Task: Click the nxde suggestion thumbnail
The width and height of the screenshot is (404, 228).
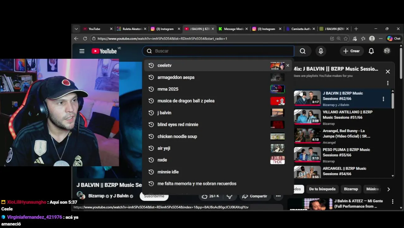Action: pyautogui.click(x=277, y=160)
